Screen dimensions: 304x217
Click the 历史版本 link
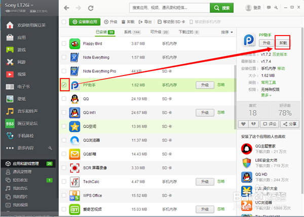[280, 54]
